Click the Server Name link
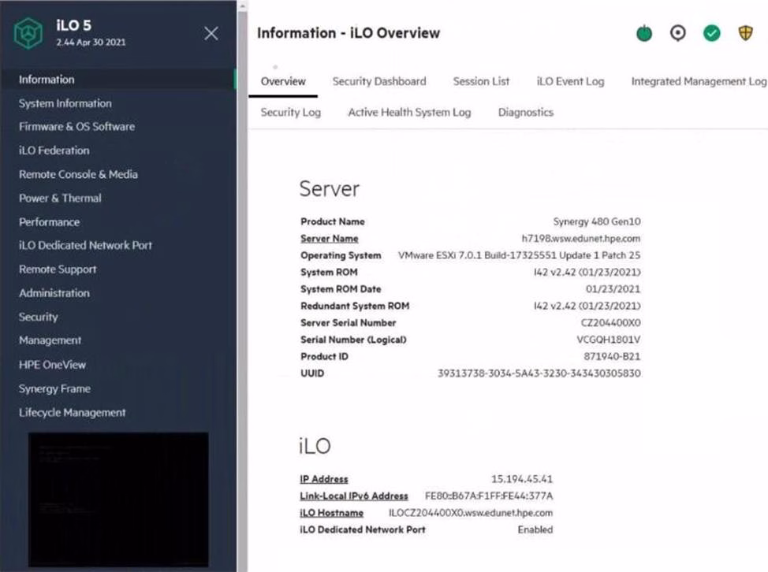 coord(329,239)
